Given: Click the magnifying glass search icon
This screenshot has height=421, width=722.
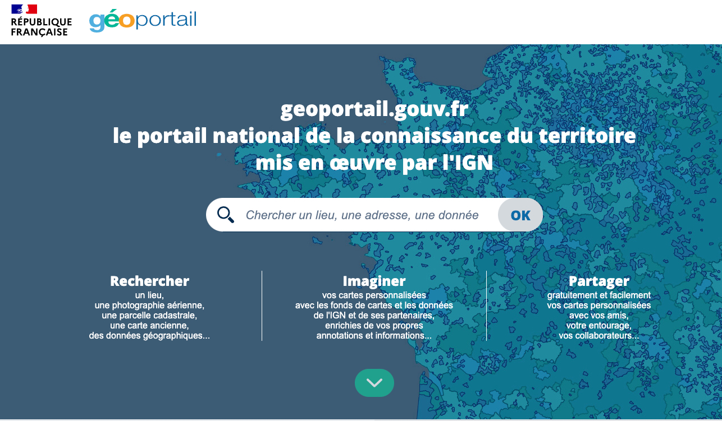Looking at the screenshot, I should click(226, 215).
